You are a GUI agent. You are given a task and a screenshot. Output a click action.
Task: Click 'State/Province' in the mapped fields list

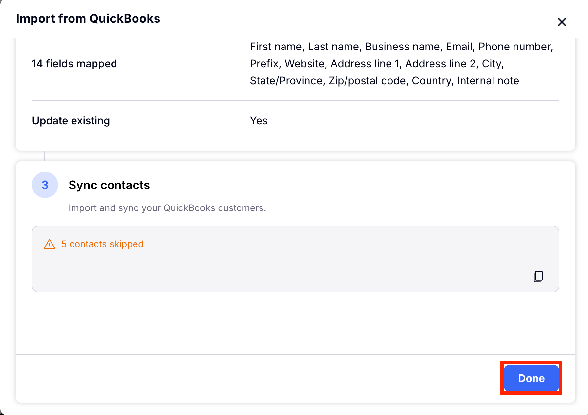coord(286,81)
